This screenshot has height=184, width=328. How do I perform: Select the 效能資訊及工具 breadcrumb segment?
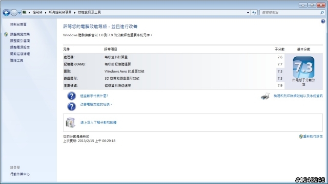89,12
